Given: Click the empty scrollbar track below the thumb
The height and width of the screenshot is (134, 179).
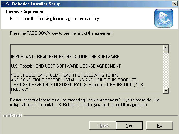Looking at the screenshot, I should tap(166, 70).
